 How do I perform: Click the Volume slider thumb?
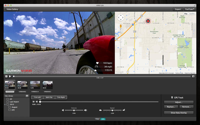pyautogui.click(x=74, y=110)
